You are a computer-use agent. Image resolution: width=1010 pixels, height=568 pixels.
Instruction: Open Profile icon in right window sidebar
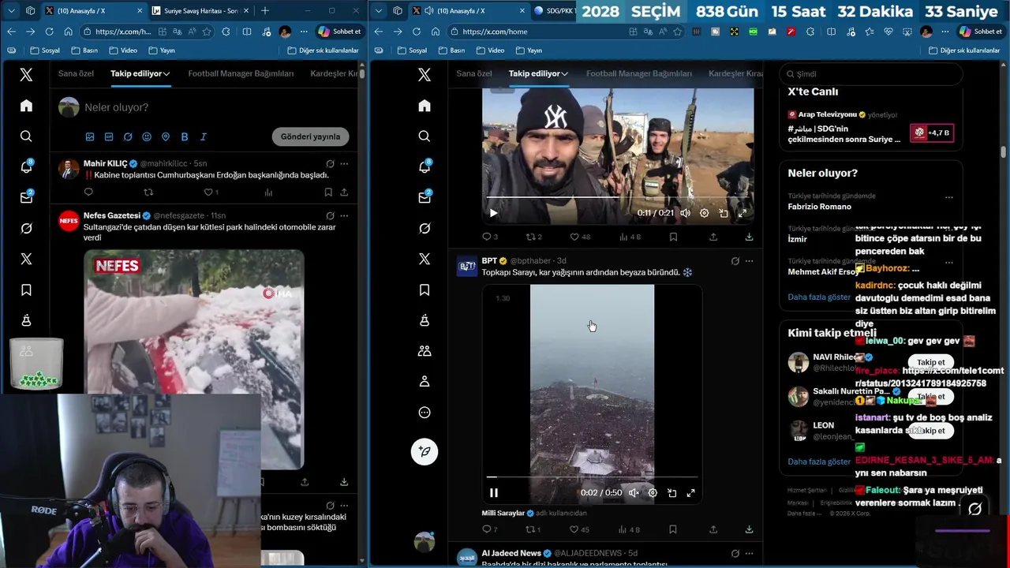(x=425, y=382)
